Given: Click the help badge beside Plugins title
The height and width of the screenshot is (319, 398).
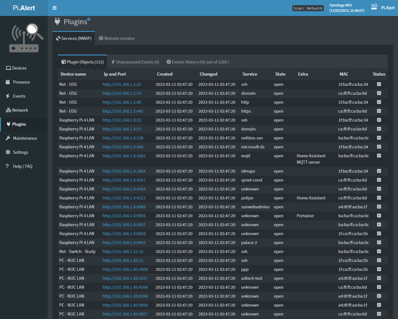Looking at the screenshot, I should coord(89,19).
